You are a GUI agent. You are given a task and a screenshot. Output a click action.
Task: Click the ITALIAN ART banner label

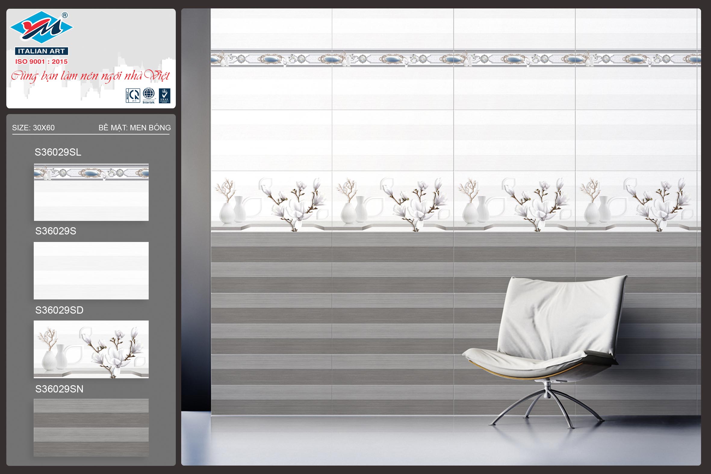[42, 51]
